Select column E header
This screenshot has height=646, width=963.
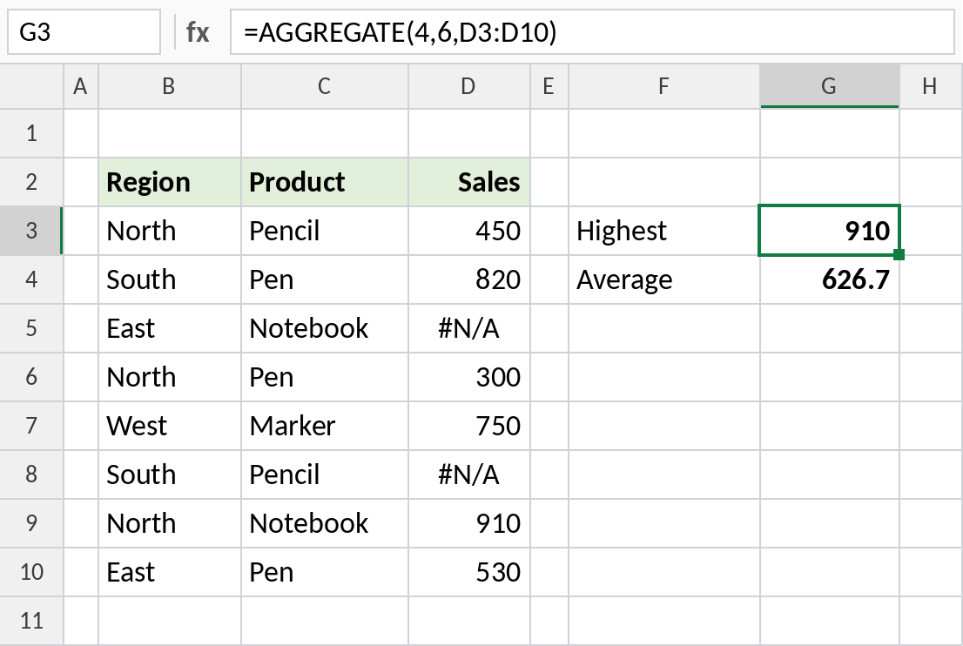(x=549, y=86)
